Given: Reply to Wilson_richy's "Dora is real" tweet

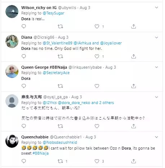Looking at the screenshot, I should click(x=24, y=26).
